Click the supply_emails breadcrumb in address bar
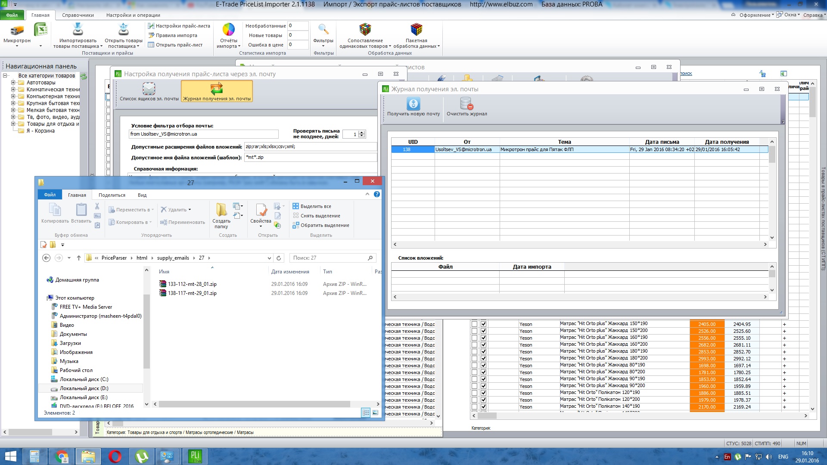This screenshot has height=465, width=827. tap(173, 258)
